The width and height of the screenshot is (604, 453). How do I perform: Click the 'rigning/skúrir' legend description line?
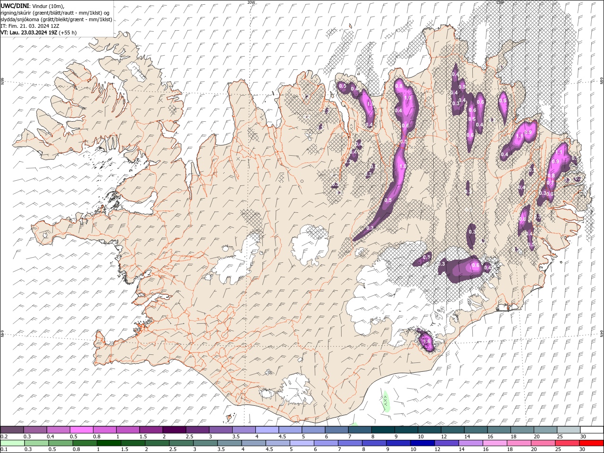55,13
